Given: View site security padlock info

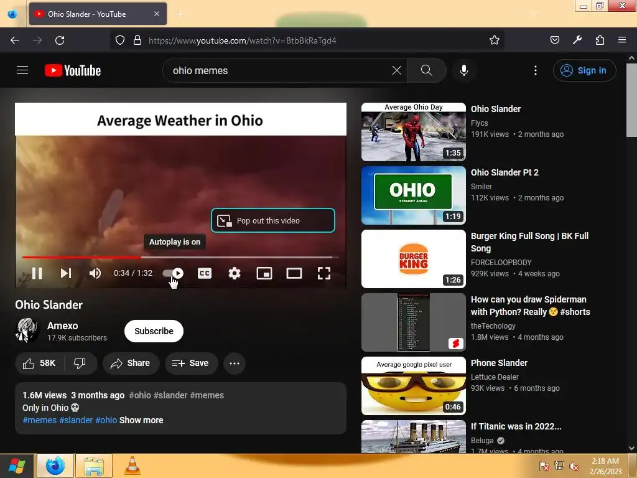Looking at the screenshot, I should (137, 40).
